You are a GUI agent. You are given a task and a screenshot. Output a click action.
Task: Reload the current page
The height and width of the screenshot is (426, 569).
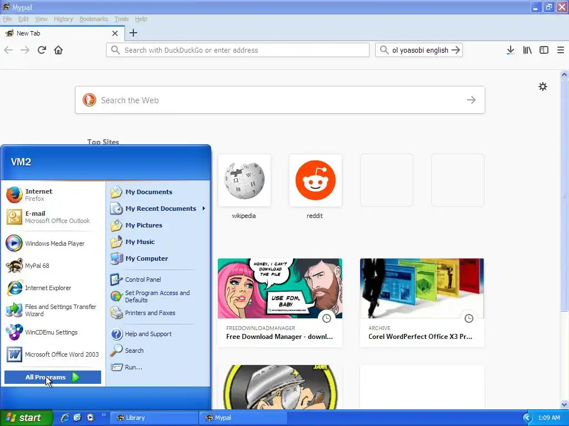pyautogui.click(x=42, y=50)
